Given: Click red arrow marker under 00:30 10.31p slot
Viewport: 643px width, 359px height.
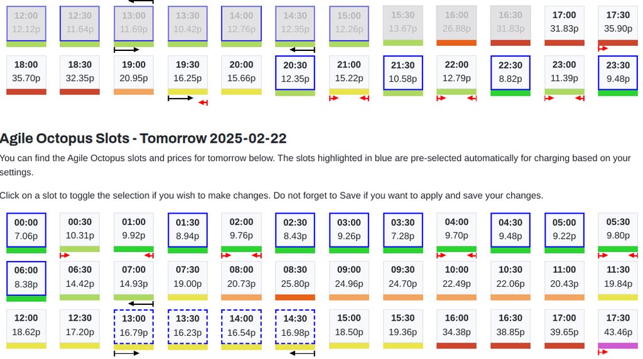Looking at the screenshot, I should tap(65, 255).
